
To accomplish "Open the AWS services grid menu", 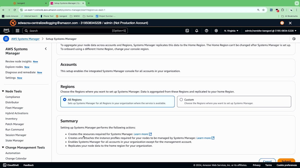I will click(17, 31).
